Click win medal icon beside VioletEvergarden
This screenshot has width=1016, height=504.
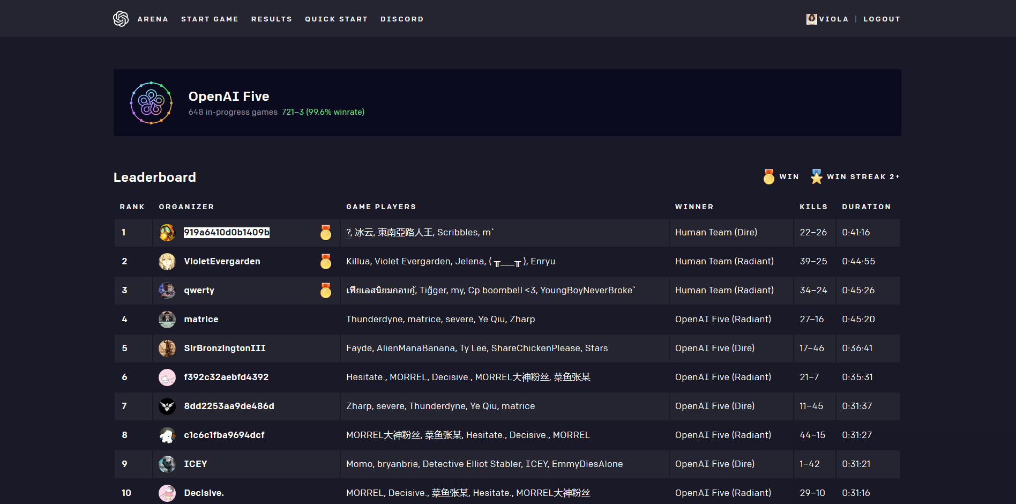tap(325, 261)
